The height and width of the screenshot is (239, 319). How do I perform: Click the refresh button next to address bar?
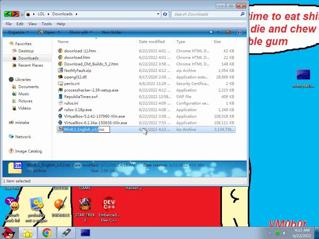165,14
